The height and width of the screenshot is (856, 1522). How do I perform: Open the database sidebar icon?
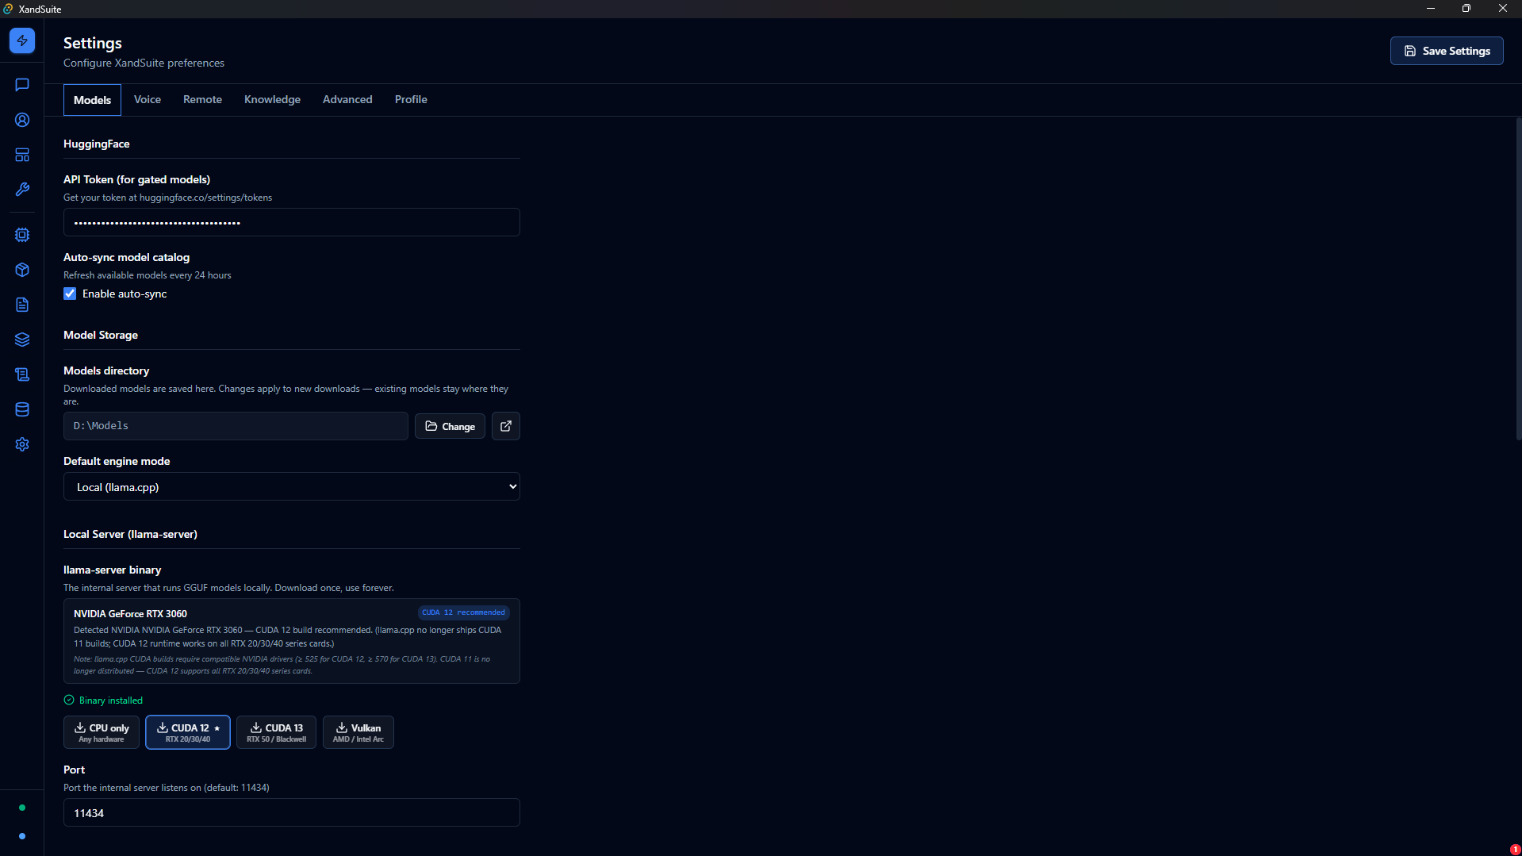pyautogui.click(x=21, y=409)
